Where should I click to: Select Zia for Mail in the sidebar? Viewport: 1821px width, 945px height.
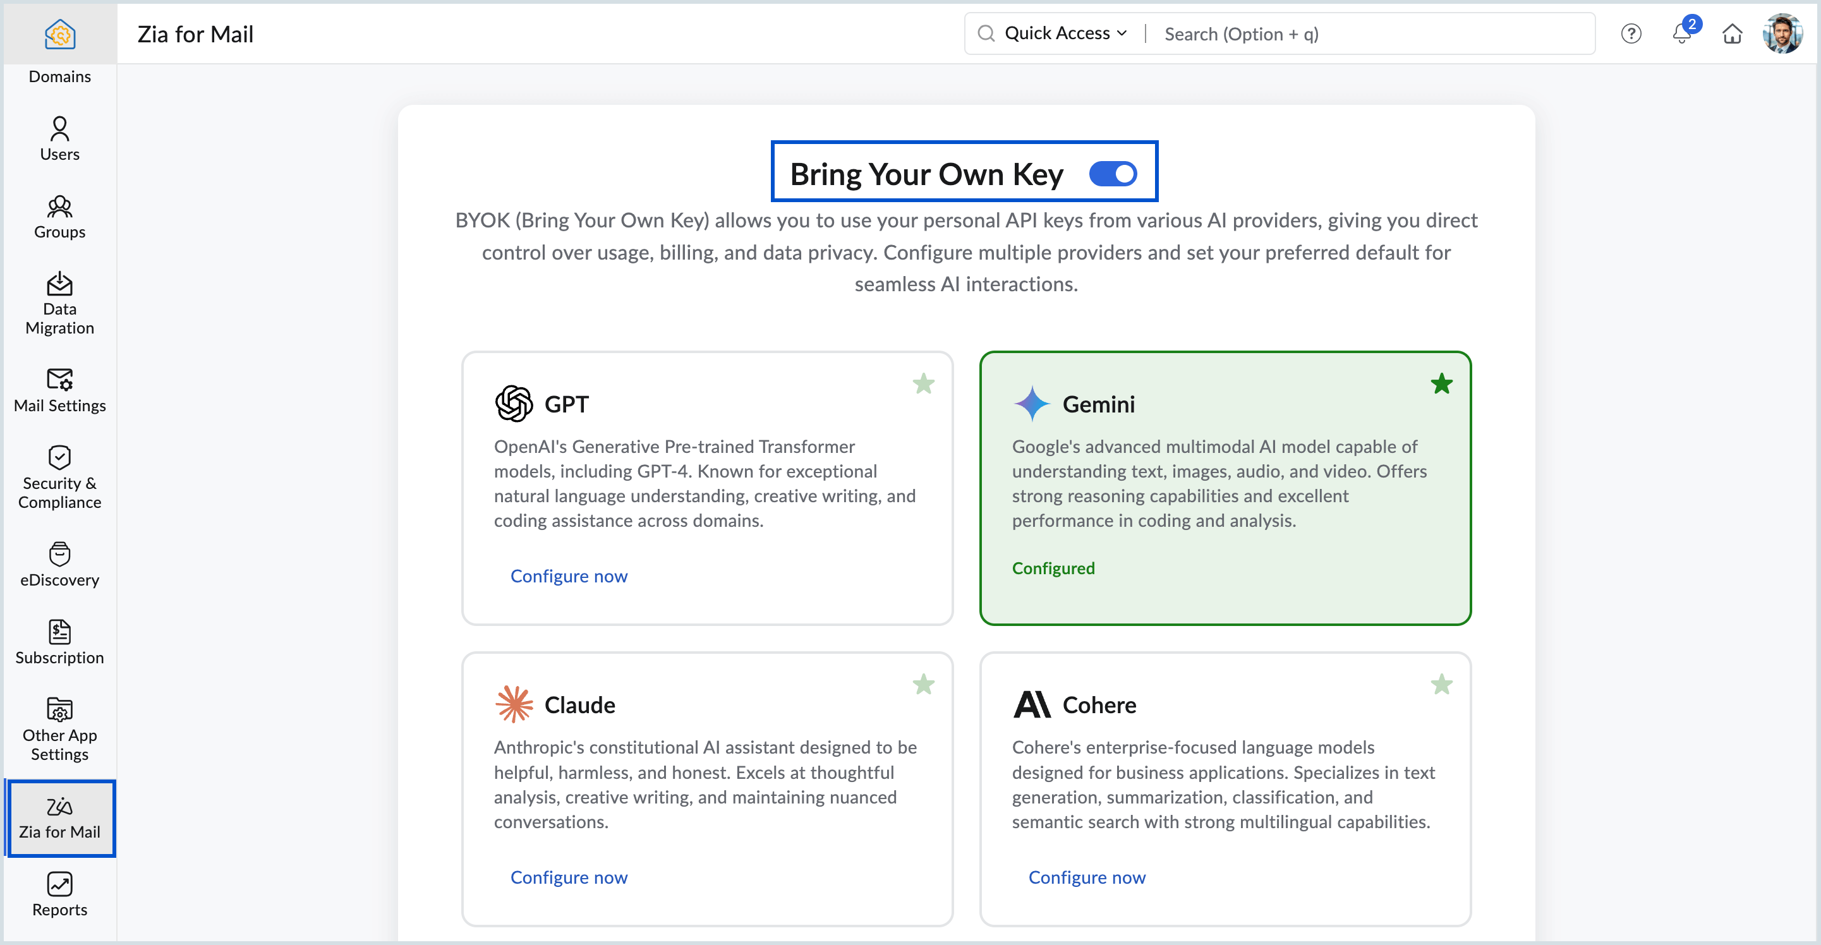(61, 819)
